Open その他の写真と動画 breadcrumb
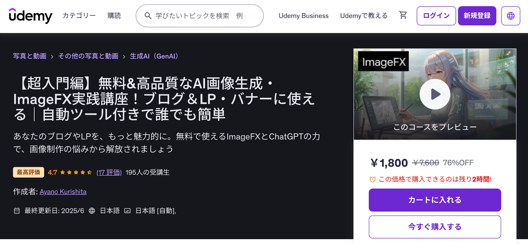Viewport: 528px width, 244px height. [88, 56]
